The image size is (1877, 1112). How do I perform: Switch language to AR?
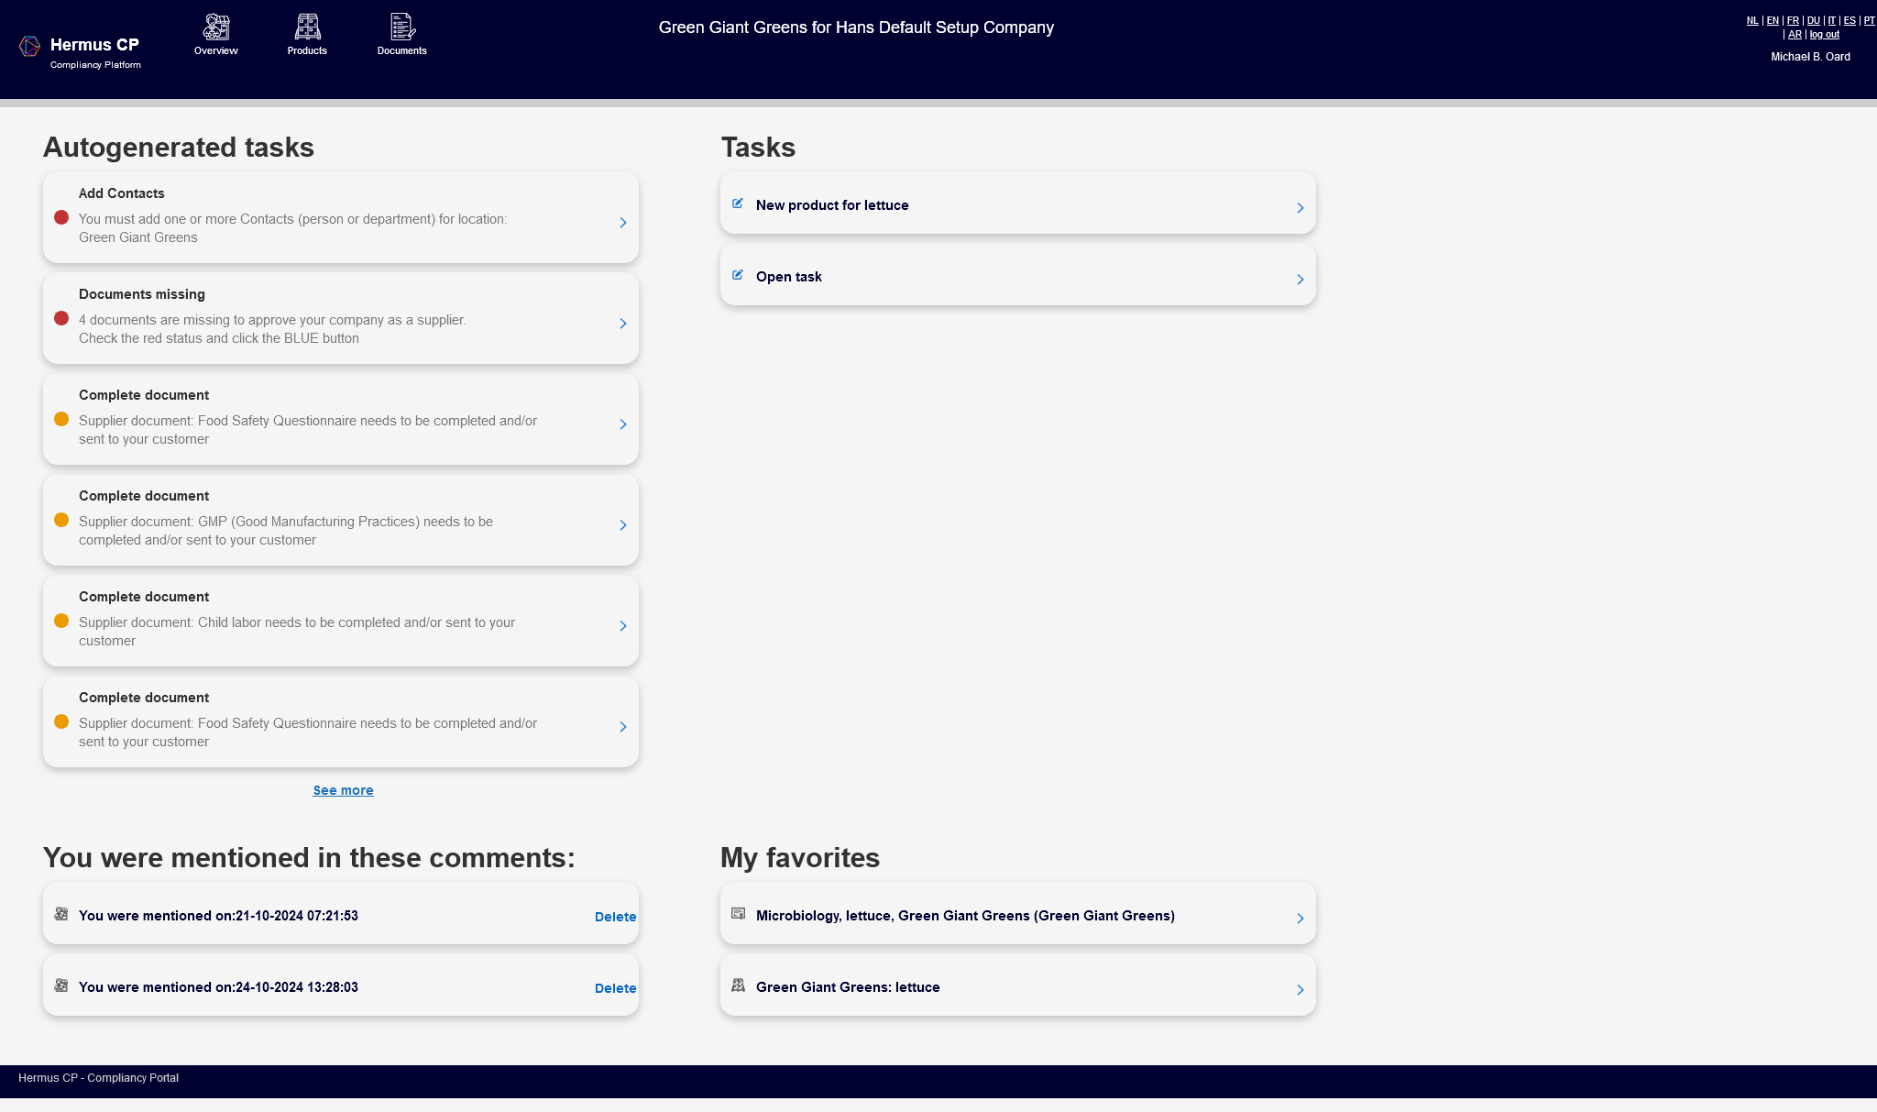pyautogui.click(x=1795, y=35)
